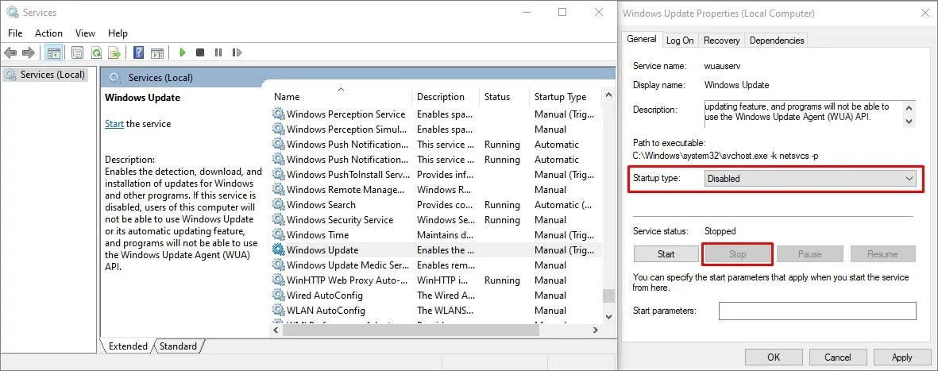Click the Back arrow in the Services toolbar
Screen dimensions: 938x371
coord(10,52)
